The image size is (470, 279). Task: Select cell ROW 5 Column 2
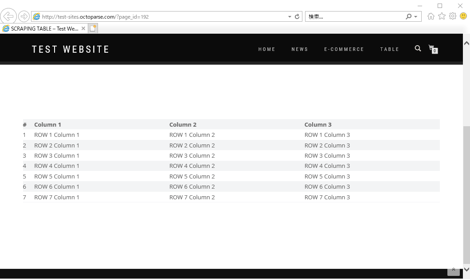click(192, 177)
